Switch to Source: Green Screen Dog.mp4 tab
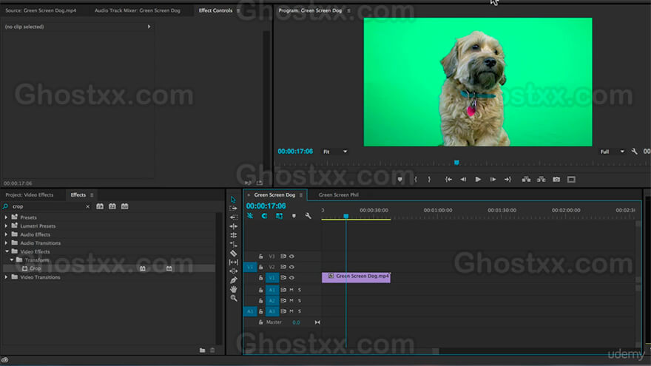651x366 pixels. [x=41, y=10]
